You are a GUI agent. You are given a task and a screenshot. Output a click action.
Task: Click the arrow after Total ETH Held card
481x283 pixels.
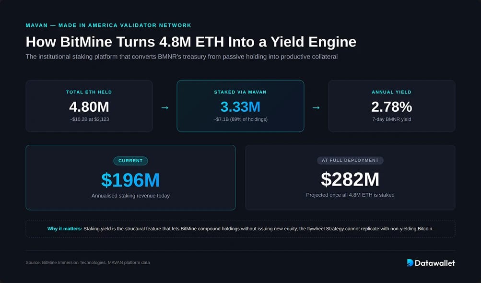tap(165, 107)
